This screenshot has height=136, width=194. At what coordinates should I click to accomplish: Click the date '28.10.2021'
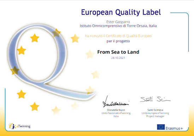(x=118, y=58)
